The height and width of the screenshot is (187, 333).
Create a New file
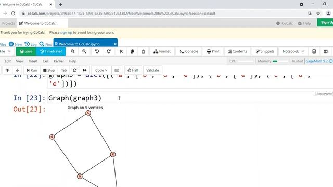coord(16,44)
